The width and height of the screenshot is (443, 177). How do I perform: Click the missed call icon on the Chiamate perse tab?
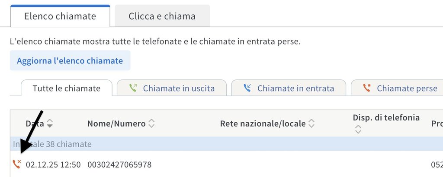pyautogui.click(x=367, y=88)
